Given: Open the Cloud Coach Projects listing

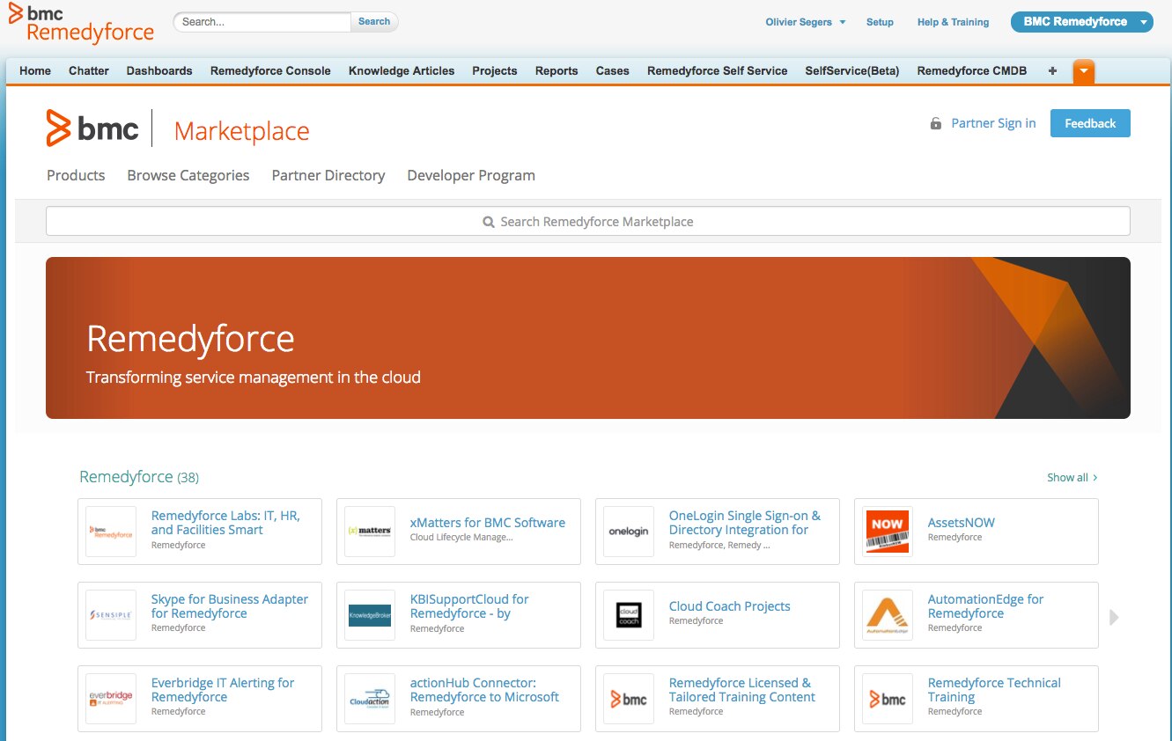Looking at the screenshot, I should point(730,606).
